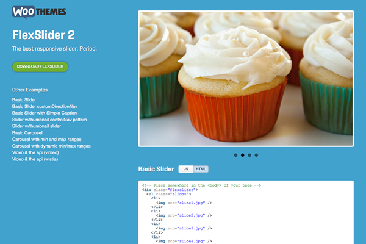Open Basic Slider with Simple Caption link
Viewport: 366px width, 244px height.
point(45,113)
